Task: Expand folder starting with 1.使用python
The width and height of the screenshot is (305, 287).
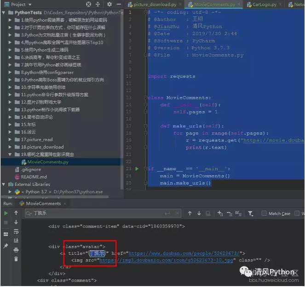Action: click(10, 20)
